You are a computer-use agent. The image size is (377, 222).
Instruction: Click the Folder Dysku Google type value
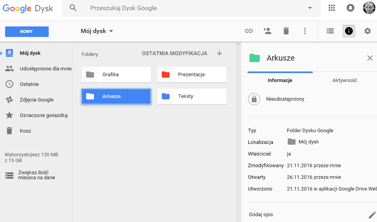pyautogui.click(x=310, y=130)
